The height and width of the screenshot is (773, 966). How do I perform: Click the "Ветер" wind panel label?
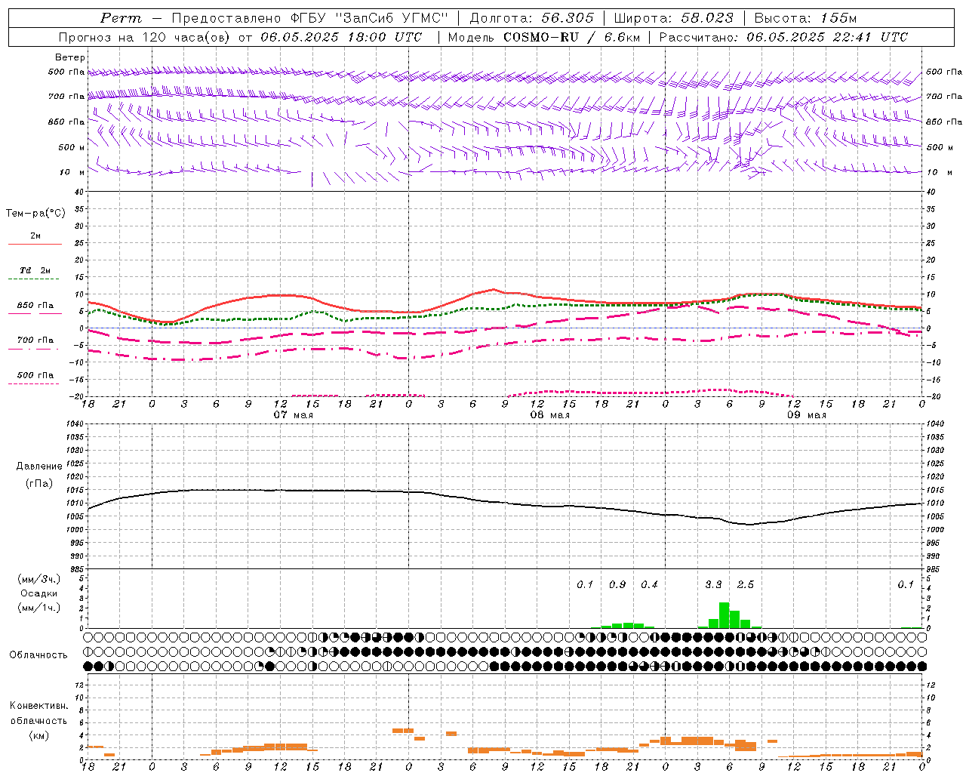coord(70,57)
